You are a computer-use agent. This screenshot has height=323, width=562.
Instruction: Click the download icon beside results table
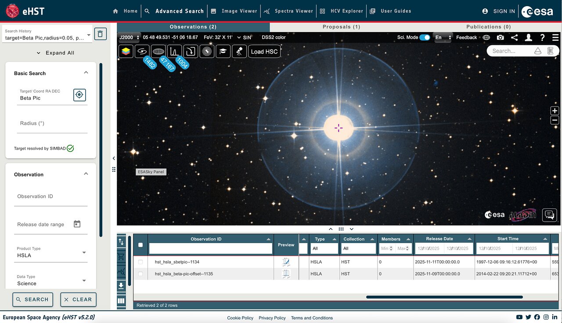(121, 286)
